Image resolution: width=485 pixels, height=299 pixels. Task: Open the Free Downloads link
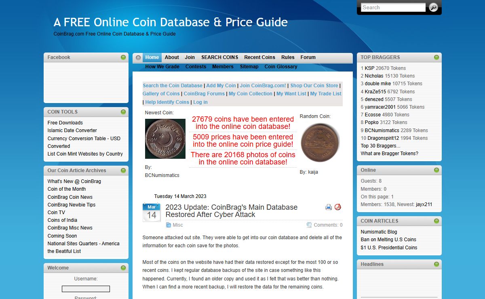point(65,123)
